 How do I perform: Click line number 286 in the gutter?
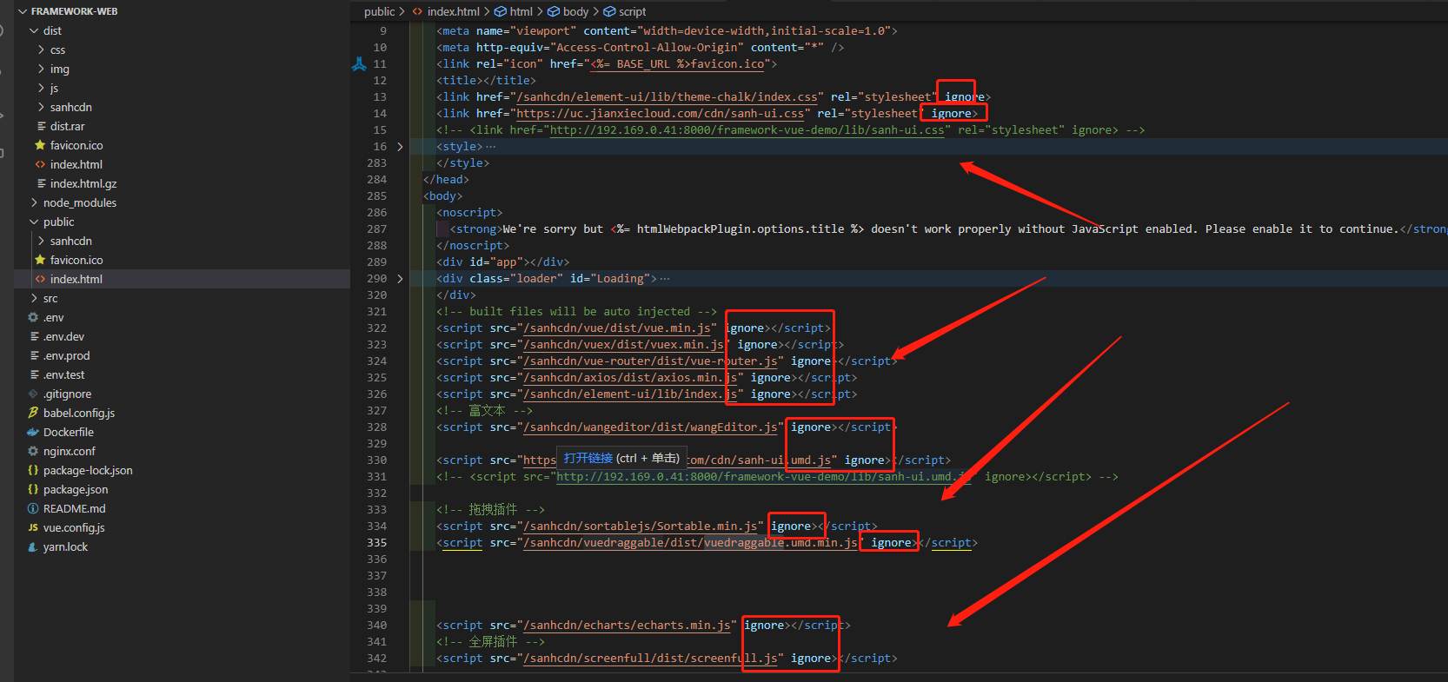[377, 213]
